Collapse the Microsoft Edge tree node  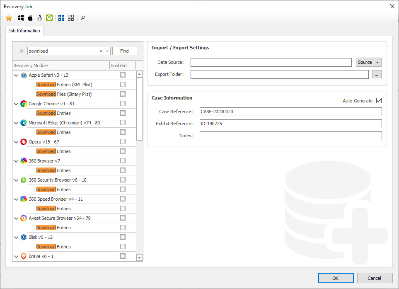coord(16,123)
